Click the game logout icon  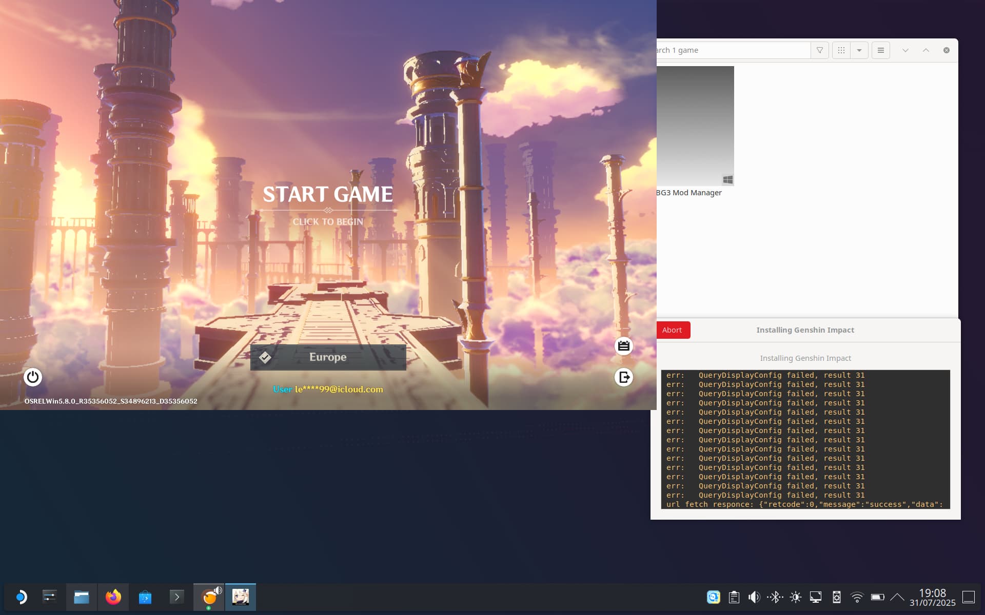coord(623,377)
